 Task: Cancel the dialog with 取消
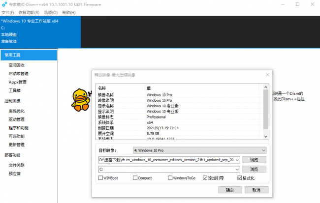click(256, 190)
